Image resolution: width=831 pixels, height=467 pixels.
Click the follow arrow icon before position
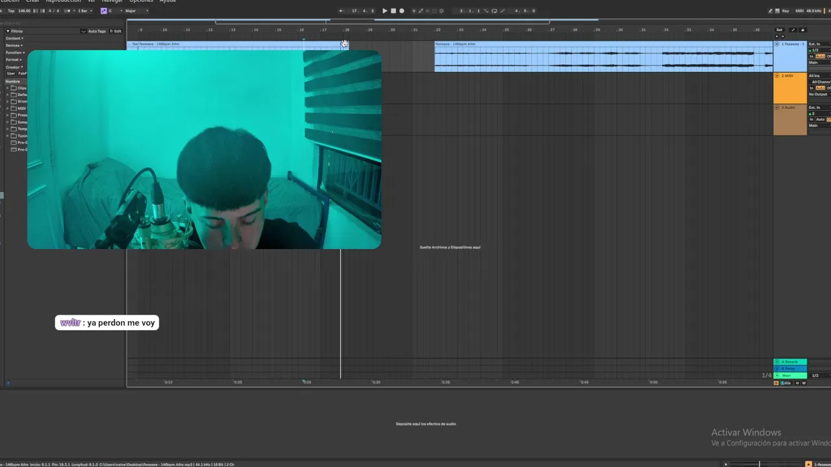(341, 11)
